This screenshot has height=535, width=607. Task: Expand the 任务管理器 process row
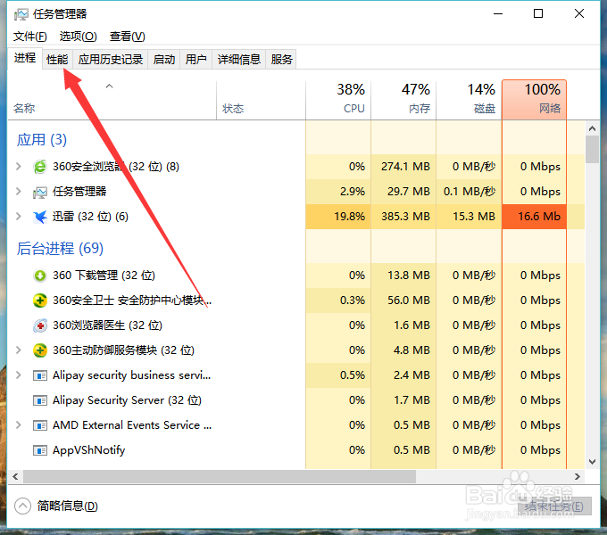(x=18, y=192)
